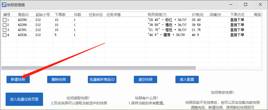This screenshot has height=110, width=268.
Task: Click the 编号 column header
Action: point(7,15)
